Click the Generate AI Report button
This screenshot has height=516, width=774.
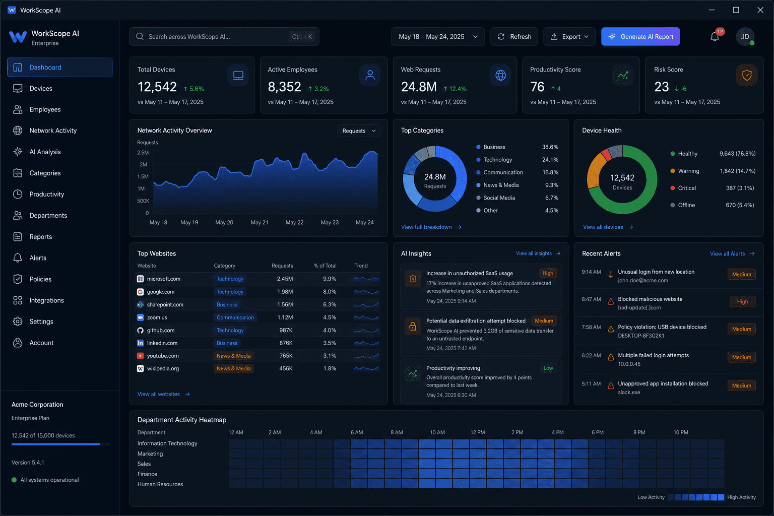640,37
